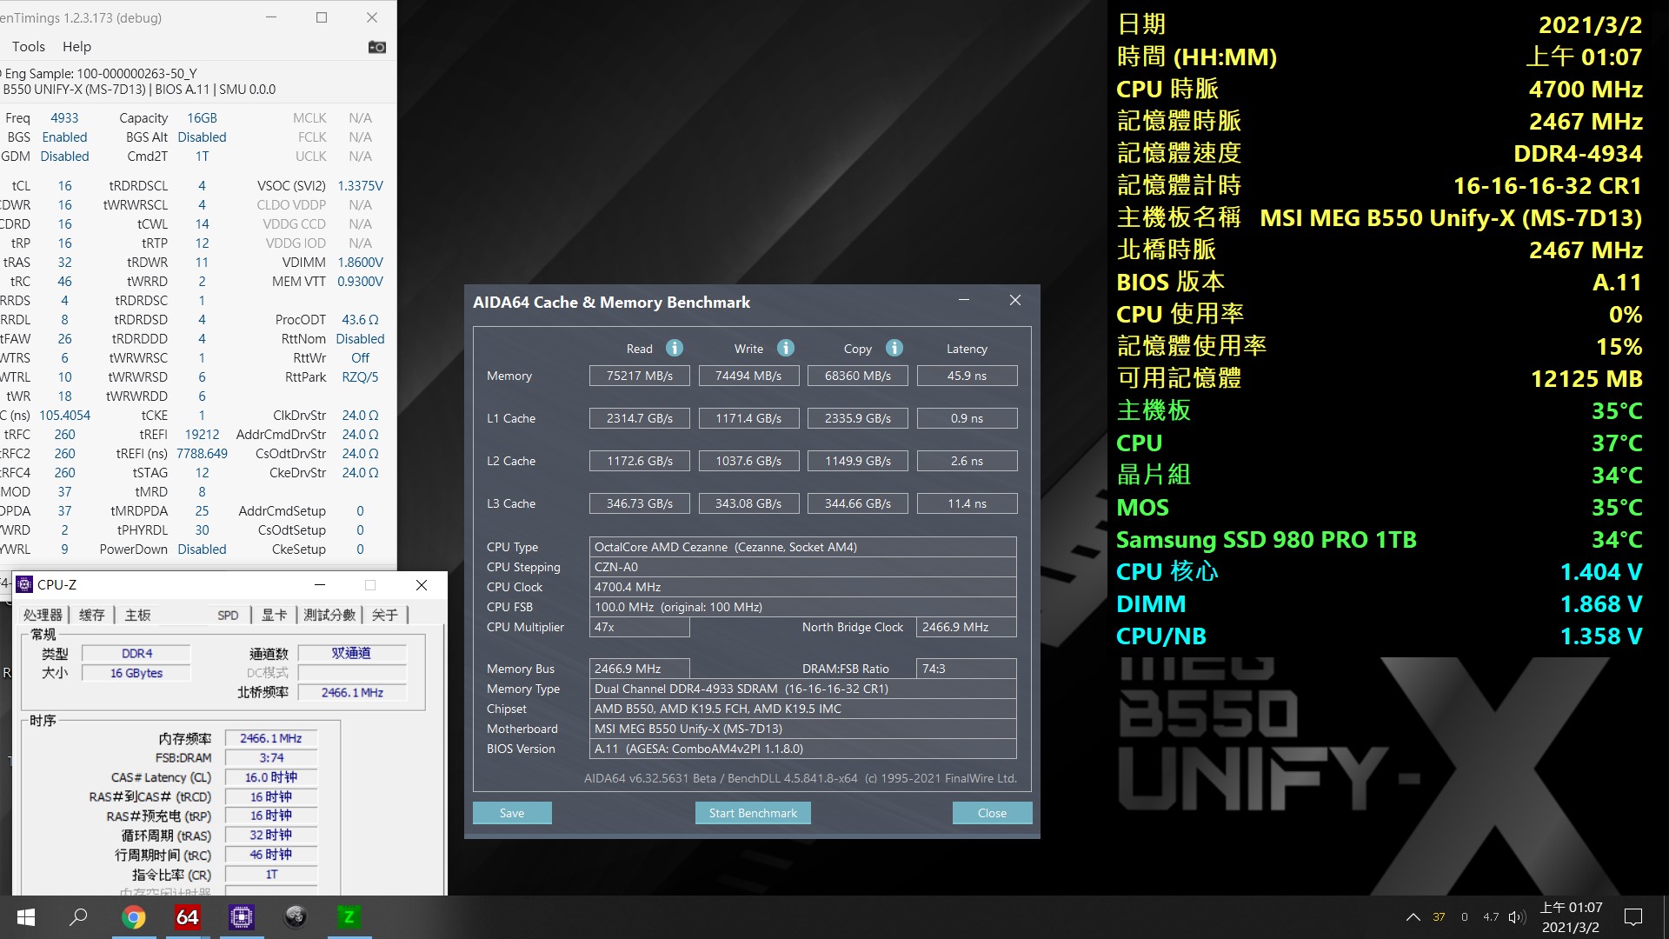Click the Copy info icon in AIDA64
The height and width of the screenshot is (939, 1669).
894,348
